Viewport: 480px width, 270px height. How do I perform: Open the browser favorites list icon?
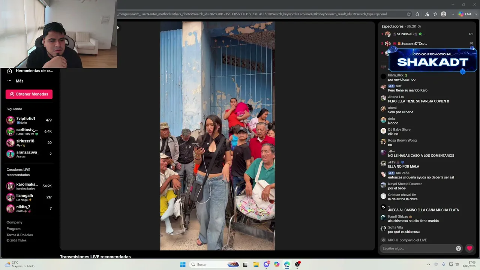pos(435,14)
